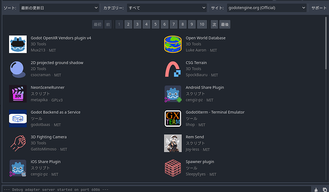The image size is (329, 192).
Task: Open the CSG Terrain arch icon
Action: (x=173, y=69)
